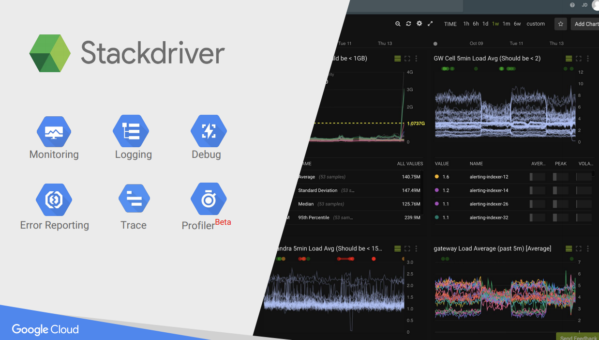Sort by the ALL VALUES column header
The height and width of the screenshot is (340, 599).
click(x=410, y=164)
